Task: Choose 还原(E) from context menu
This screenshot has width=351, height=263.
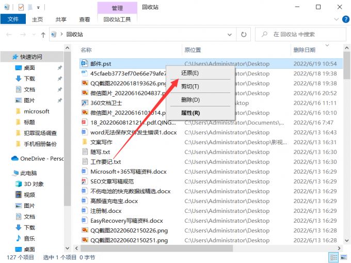Action: [x=190, y=73]
